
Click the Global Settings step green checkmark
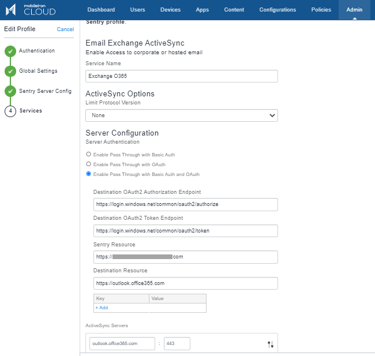(x=10, y=72)
